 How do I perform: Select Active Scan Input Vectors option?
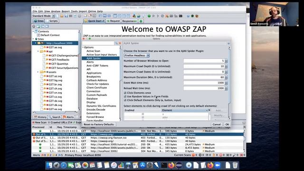click(x=102, y=55)
